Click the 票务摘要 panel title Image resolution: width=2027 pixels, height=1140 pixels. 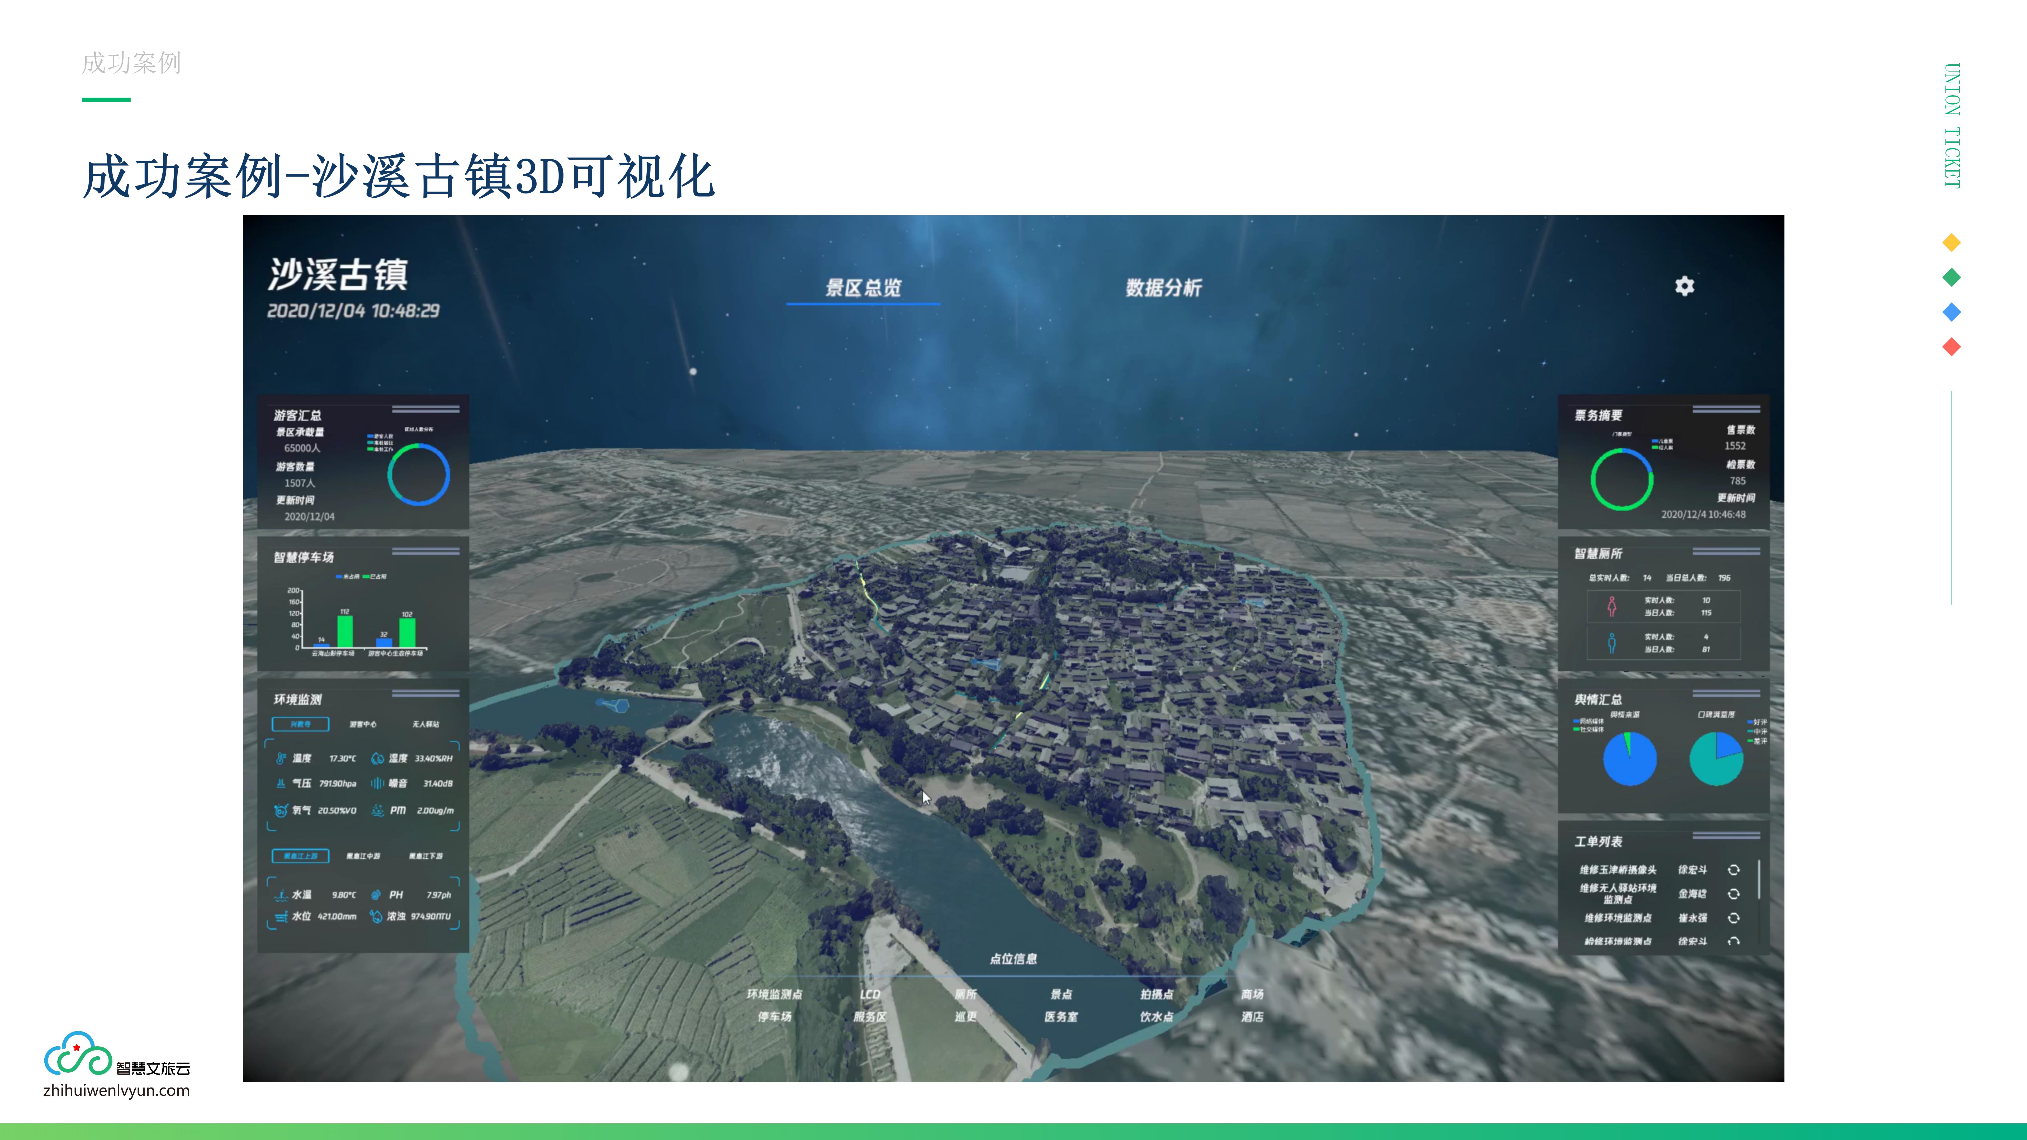pyautogui.click(x=1598, y=415)
